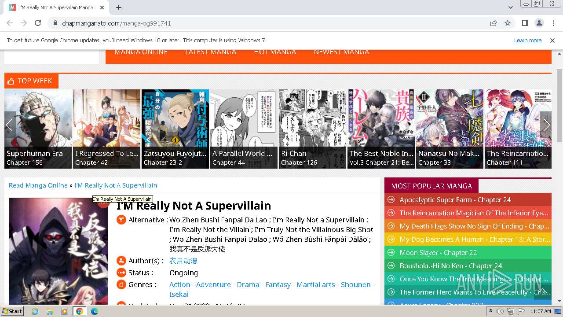Image resolution: width=563 pixels, height=317 pixels.
Task: Go back to the previous page
Action: (x=10, y=23)
